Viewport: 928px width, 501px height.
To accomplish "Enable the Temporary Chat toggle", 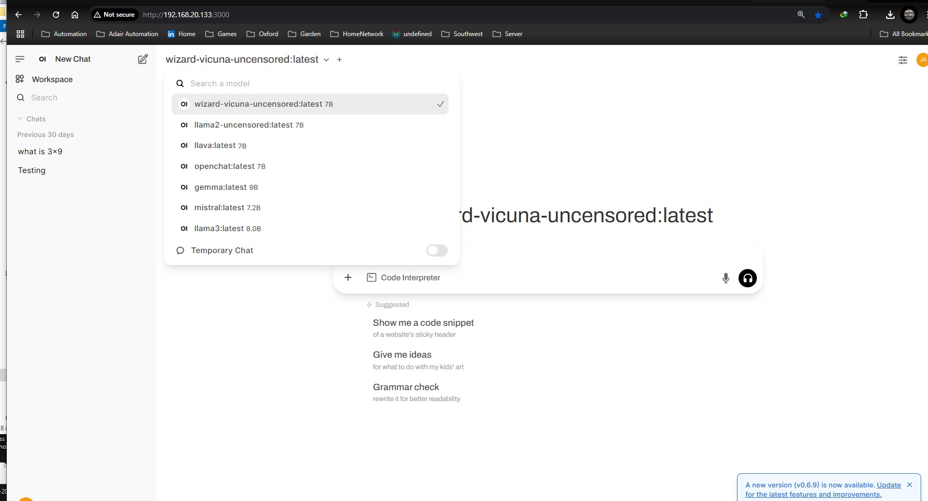I will 437,251.
